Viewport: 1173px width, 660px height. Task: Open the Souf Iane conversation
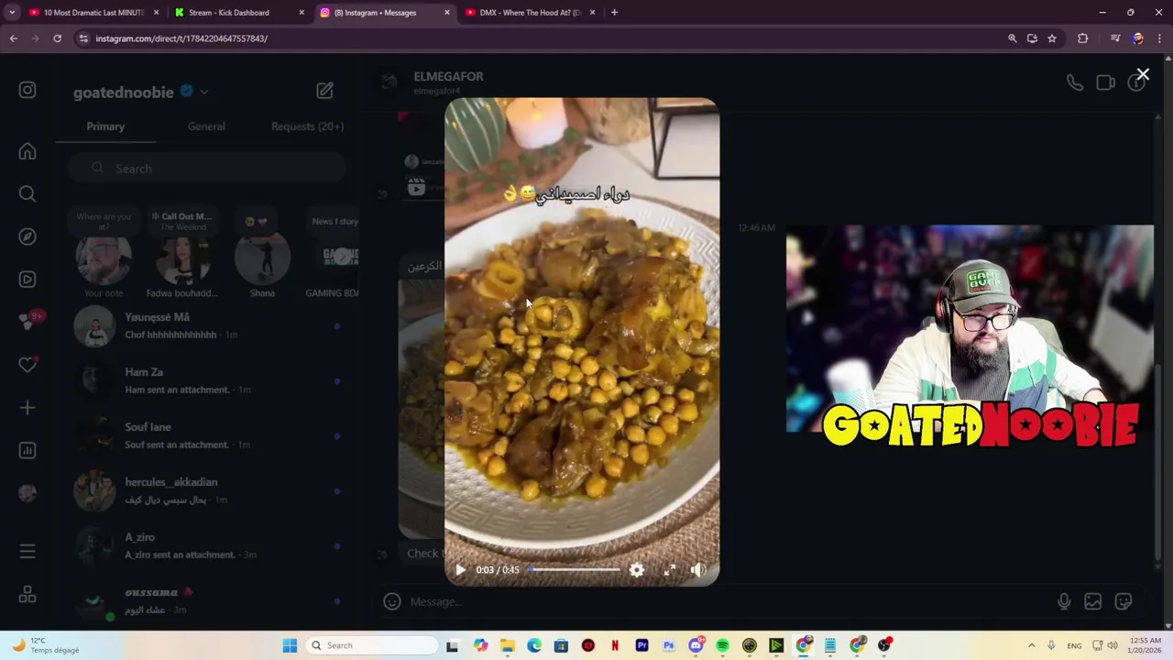(206, 435)
